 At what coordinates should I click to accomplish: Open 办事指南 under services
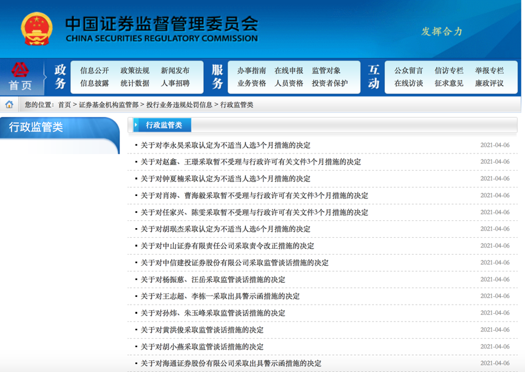[251, 70]
